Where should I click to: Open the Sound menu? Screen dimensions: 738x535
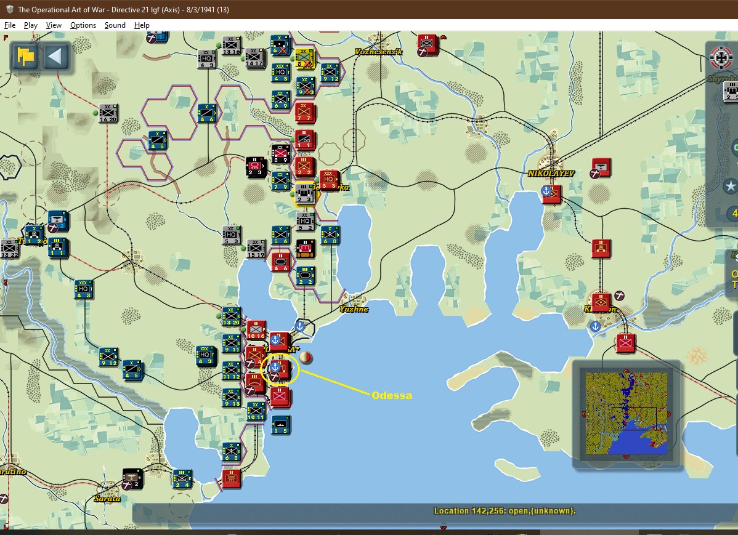pyautogui.click(x=115, y=25)
